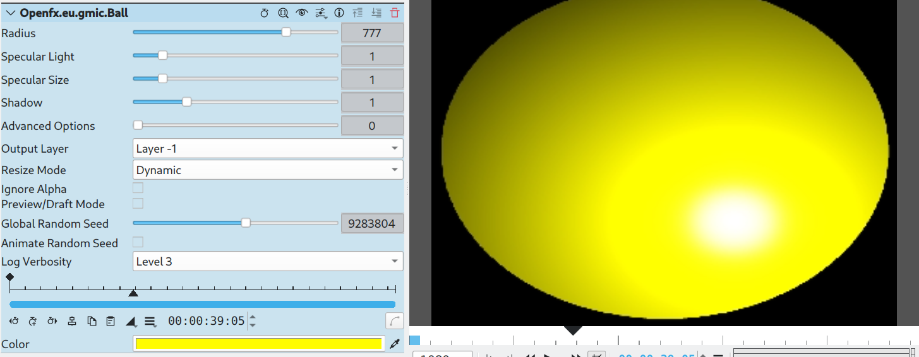Image resolution: width=919 pixels, height=357 pixels.
Task: Enable the Ignore Alpha checkbox
Action: (138, 188)
